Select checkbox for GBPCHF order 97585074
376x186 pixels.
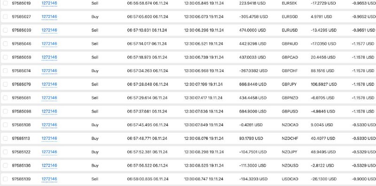(x=5, y=71)
